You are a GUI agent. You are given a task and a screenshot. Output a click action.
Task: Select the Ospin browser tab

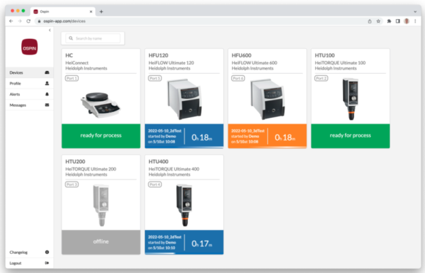(63, 12)
